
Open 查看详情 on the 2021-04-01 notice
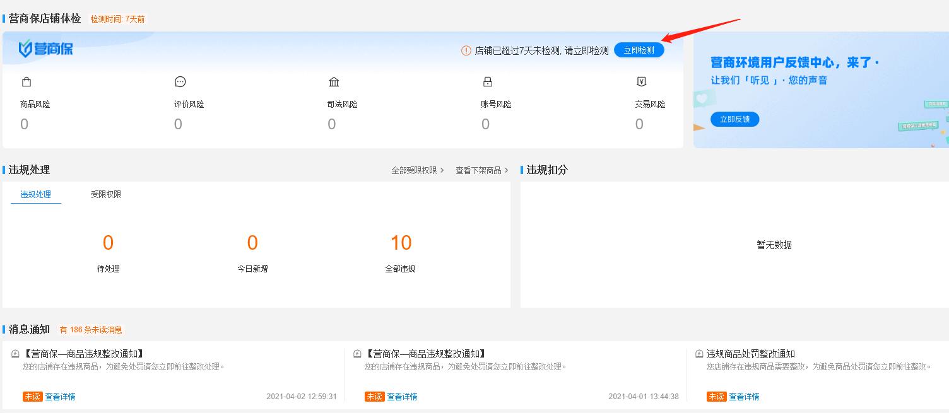(404, 396)
